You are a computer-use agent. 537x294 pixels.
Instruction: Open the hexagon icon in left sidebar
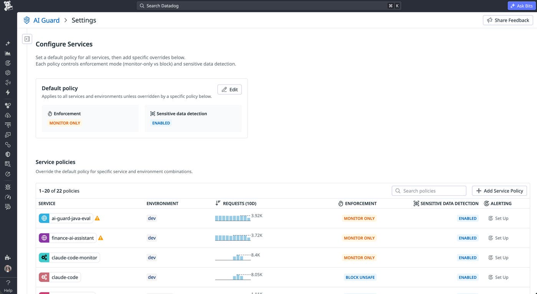(x=8, y=73)
